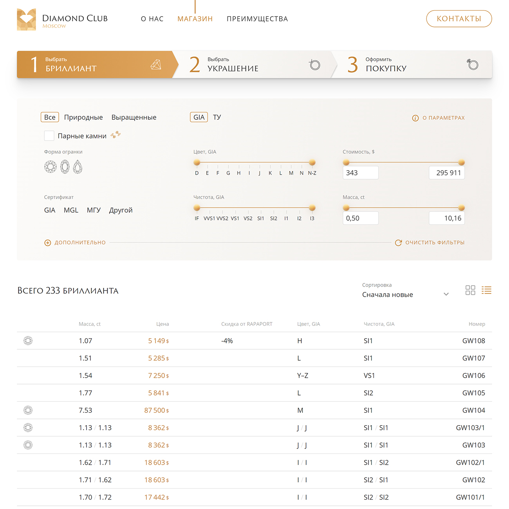Image resolution: width=509 pixels, height=509 pixels.
Task: Sort by Скидка от RAPAPORT header
Action: tap(247, 324)
